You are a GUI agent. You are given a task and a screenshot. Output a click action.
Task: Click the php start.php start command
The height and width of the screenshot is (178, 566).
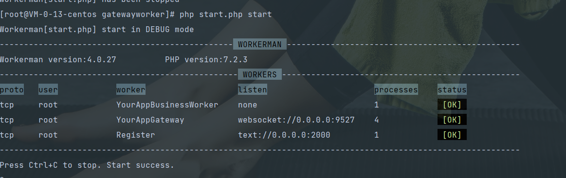pos(226,15)
